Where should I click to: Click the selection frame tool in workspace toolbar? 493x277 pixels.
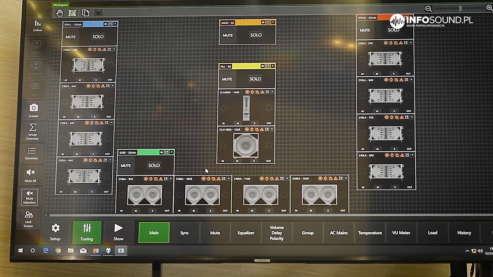(72, 13)
